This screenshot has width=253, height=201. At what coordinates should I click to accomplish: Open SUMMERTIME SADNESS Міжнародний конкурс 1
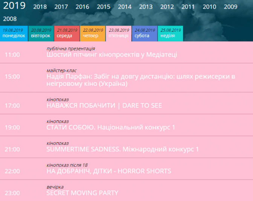pyautogui.click(x=122, y=149)
